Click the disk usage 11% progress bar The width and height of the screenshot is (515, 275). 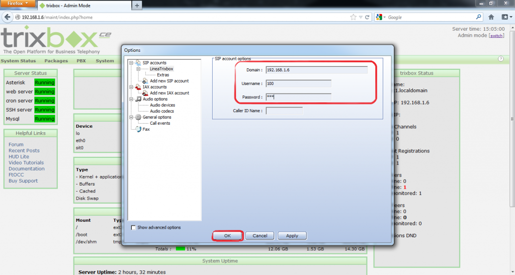181,249
